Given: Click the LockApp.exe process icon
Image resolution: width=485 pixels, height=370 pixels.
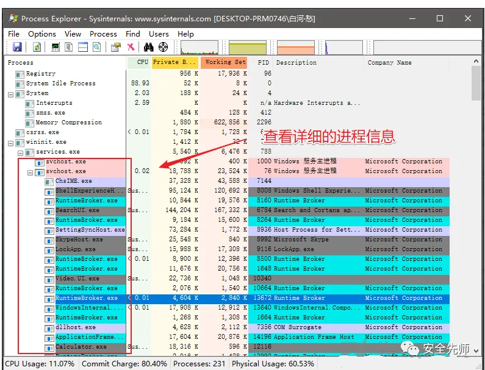Looking at the screenshot, I should tap(49, 250).
